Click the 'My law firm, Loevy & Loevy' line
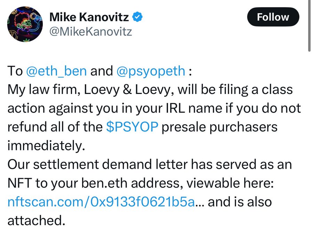The width and height of the screenshot is (313, 246). point(150,89)
